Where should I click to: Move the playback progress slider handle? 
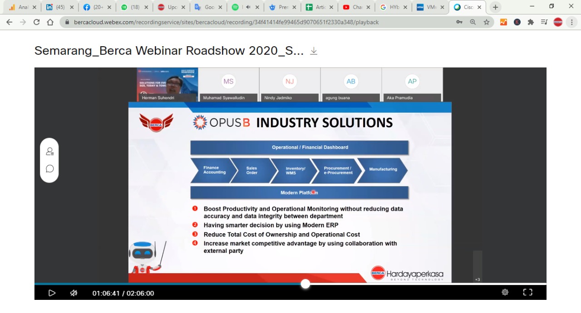(x=305, y=284)
